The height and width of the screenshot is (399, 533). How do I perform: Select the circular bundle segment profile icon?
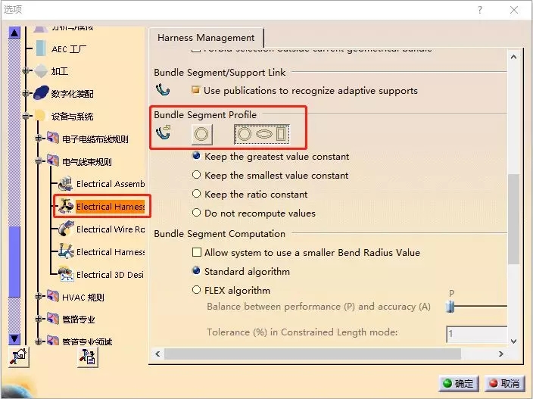(201, 135)
